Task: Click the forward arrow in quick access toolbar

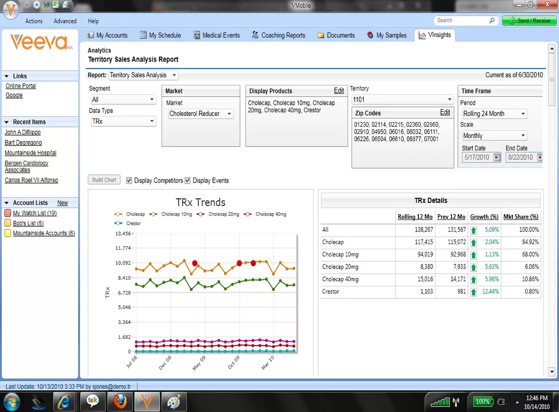Action: click(x=37, y=5)
